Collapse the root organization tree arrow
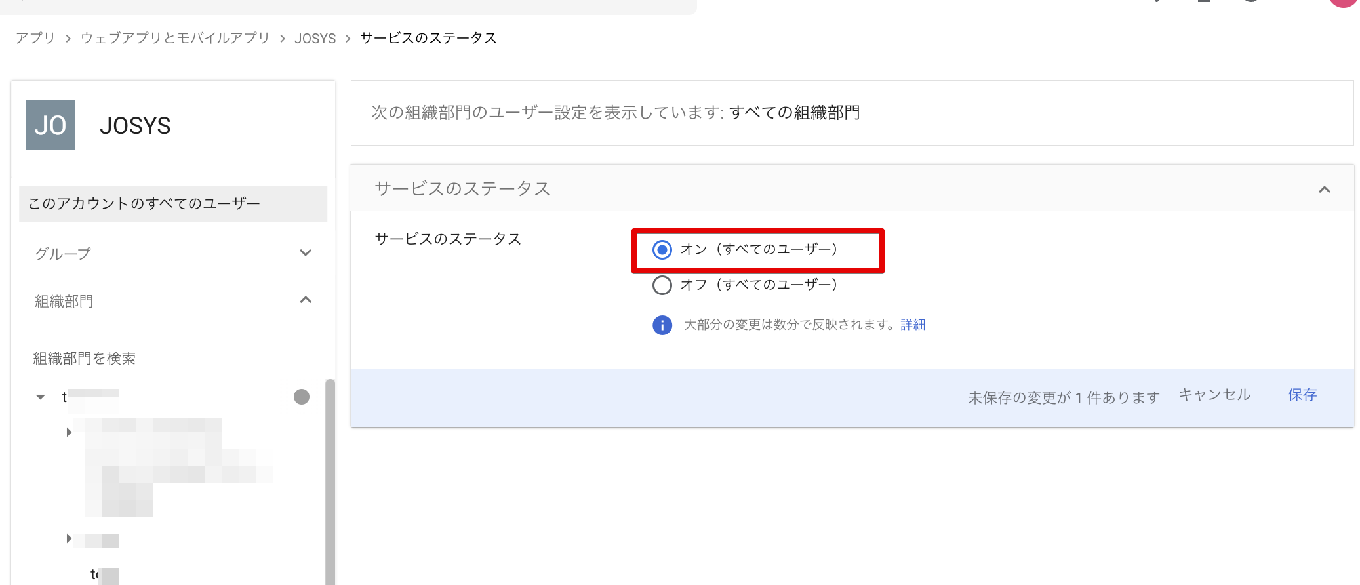The height and width of the screenshot is (585, 1360). (41, 397)
